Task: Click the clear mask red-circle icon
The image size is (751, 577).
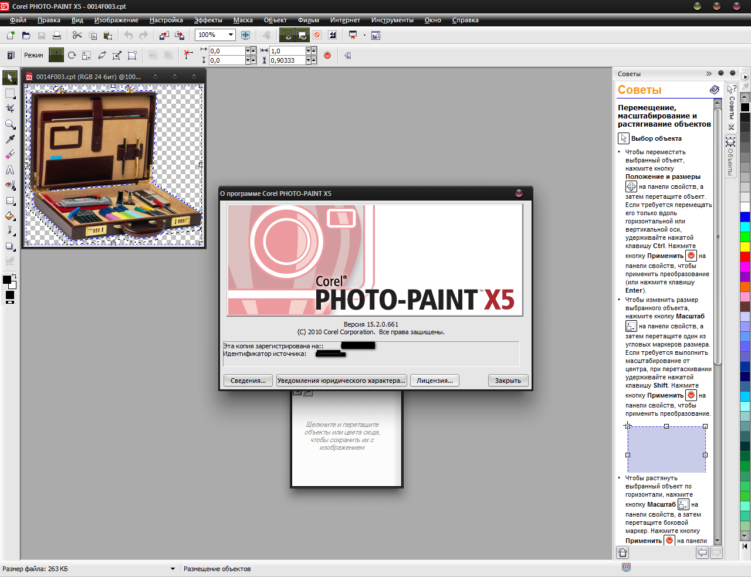Action: [x=317, y=35]
